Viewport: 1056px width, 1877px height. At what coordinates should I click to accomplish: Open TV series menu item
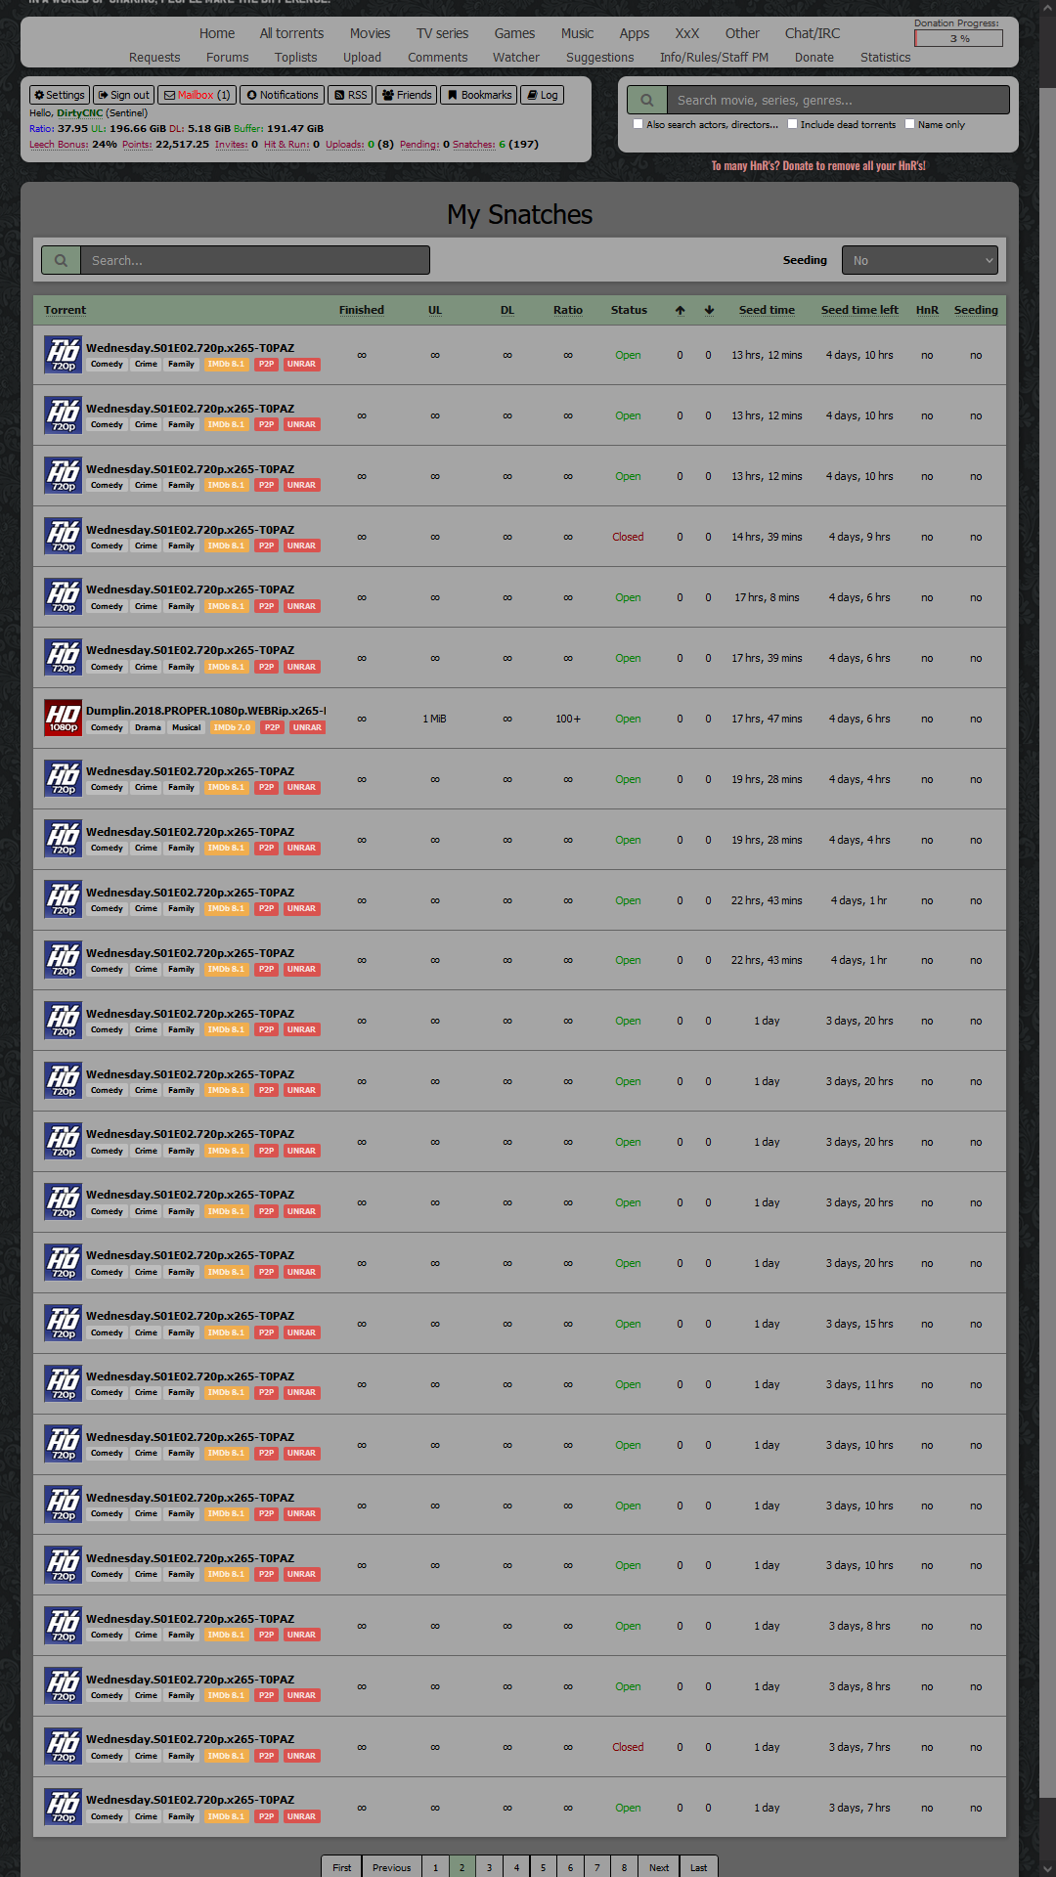click(442, 33)
